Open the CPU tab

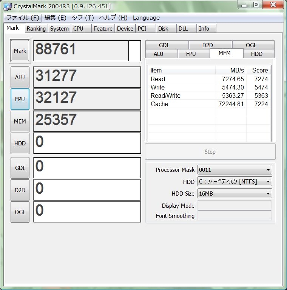(x=81, y=29)
